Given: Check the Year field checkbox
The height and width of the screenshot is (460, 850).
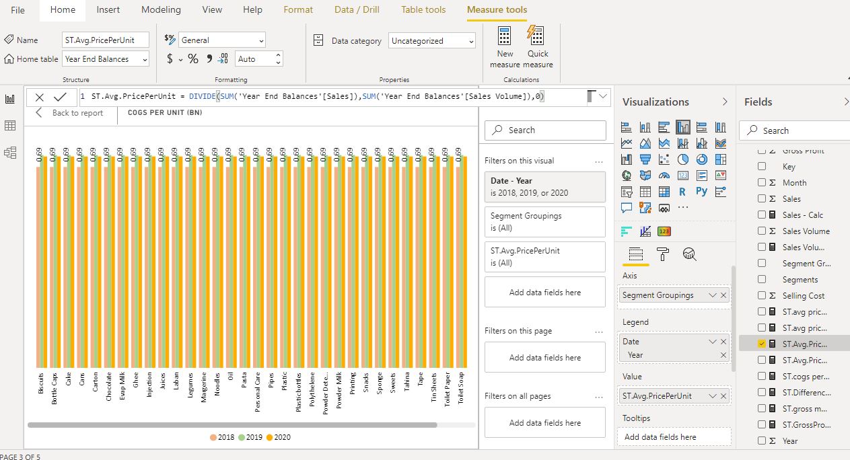Looking at the screenshot, I should [762, 440].
